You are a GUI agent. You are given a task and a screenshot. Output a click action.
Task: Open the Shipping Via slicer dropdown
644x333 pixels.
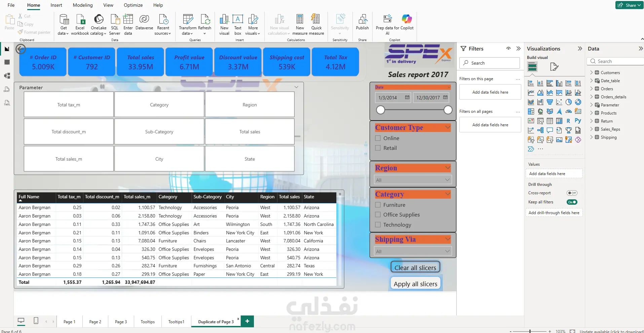[413, 251]
